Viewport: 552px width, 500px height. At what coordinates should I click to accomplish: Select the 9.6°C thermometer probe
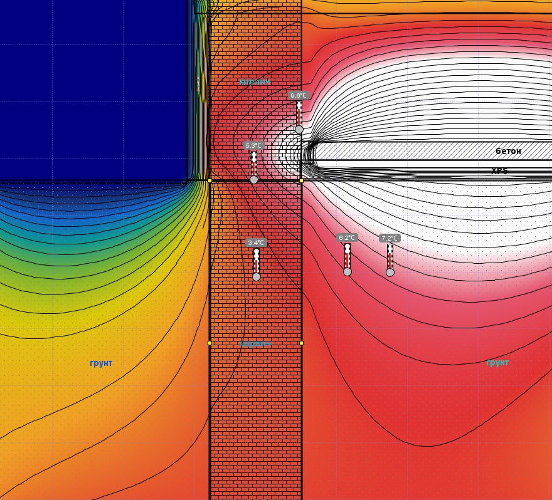(299, 117)
